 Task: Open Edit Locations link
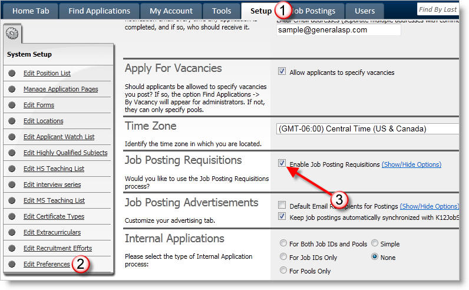(44, 121)
